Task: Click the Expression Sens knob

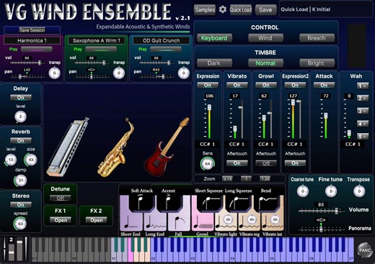Action: tap(207, 164)
